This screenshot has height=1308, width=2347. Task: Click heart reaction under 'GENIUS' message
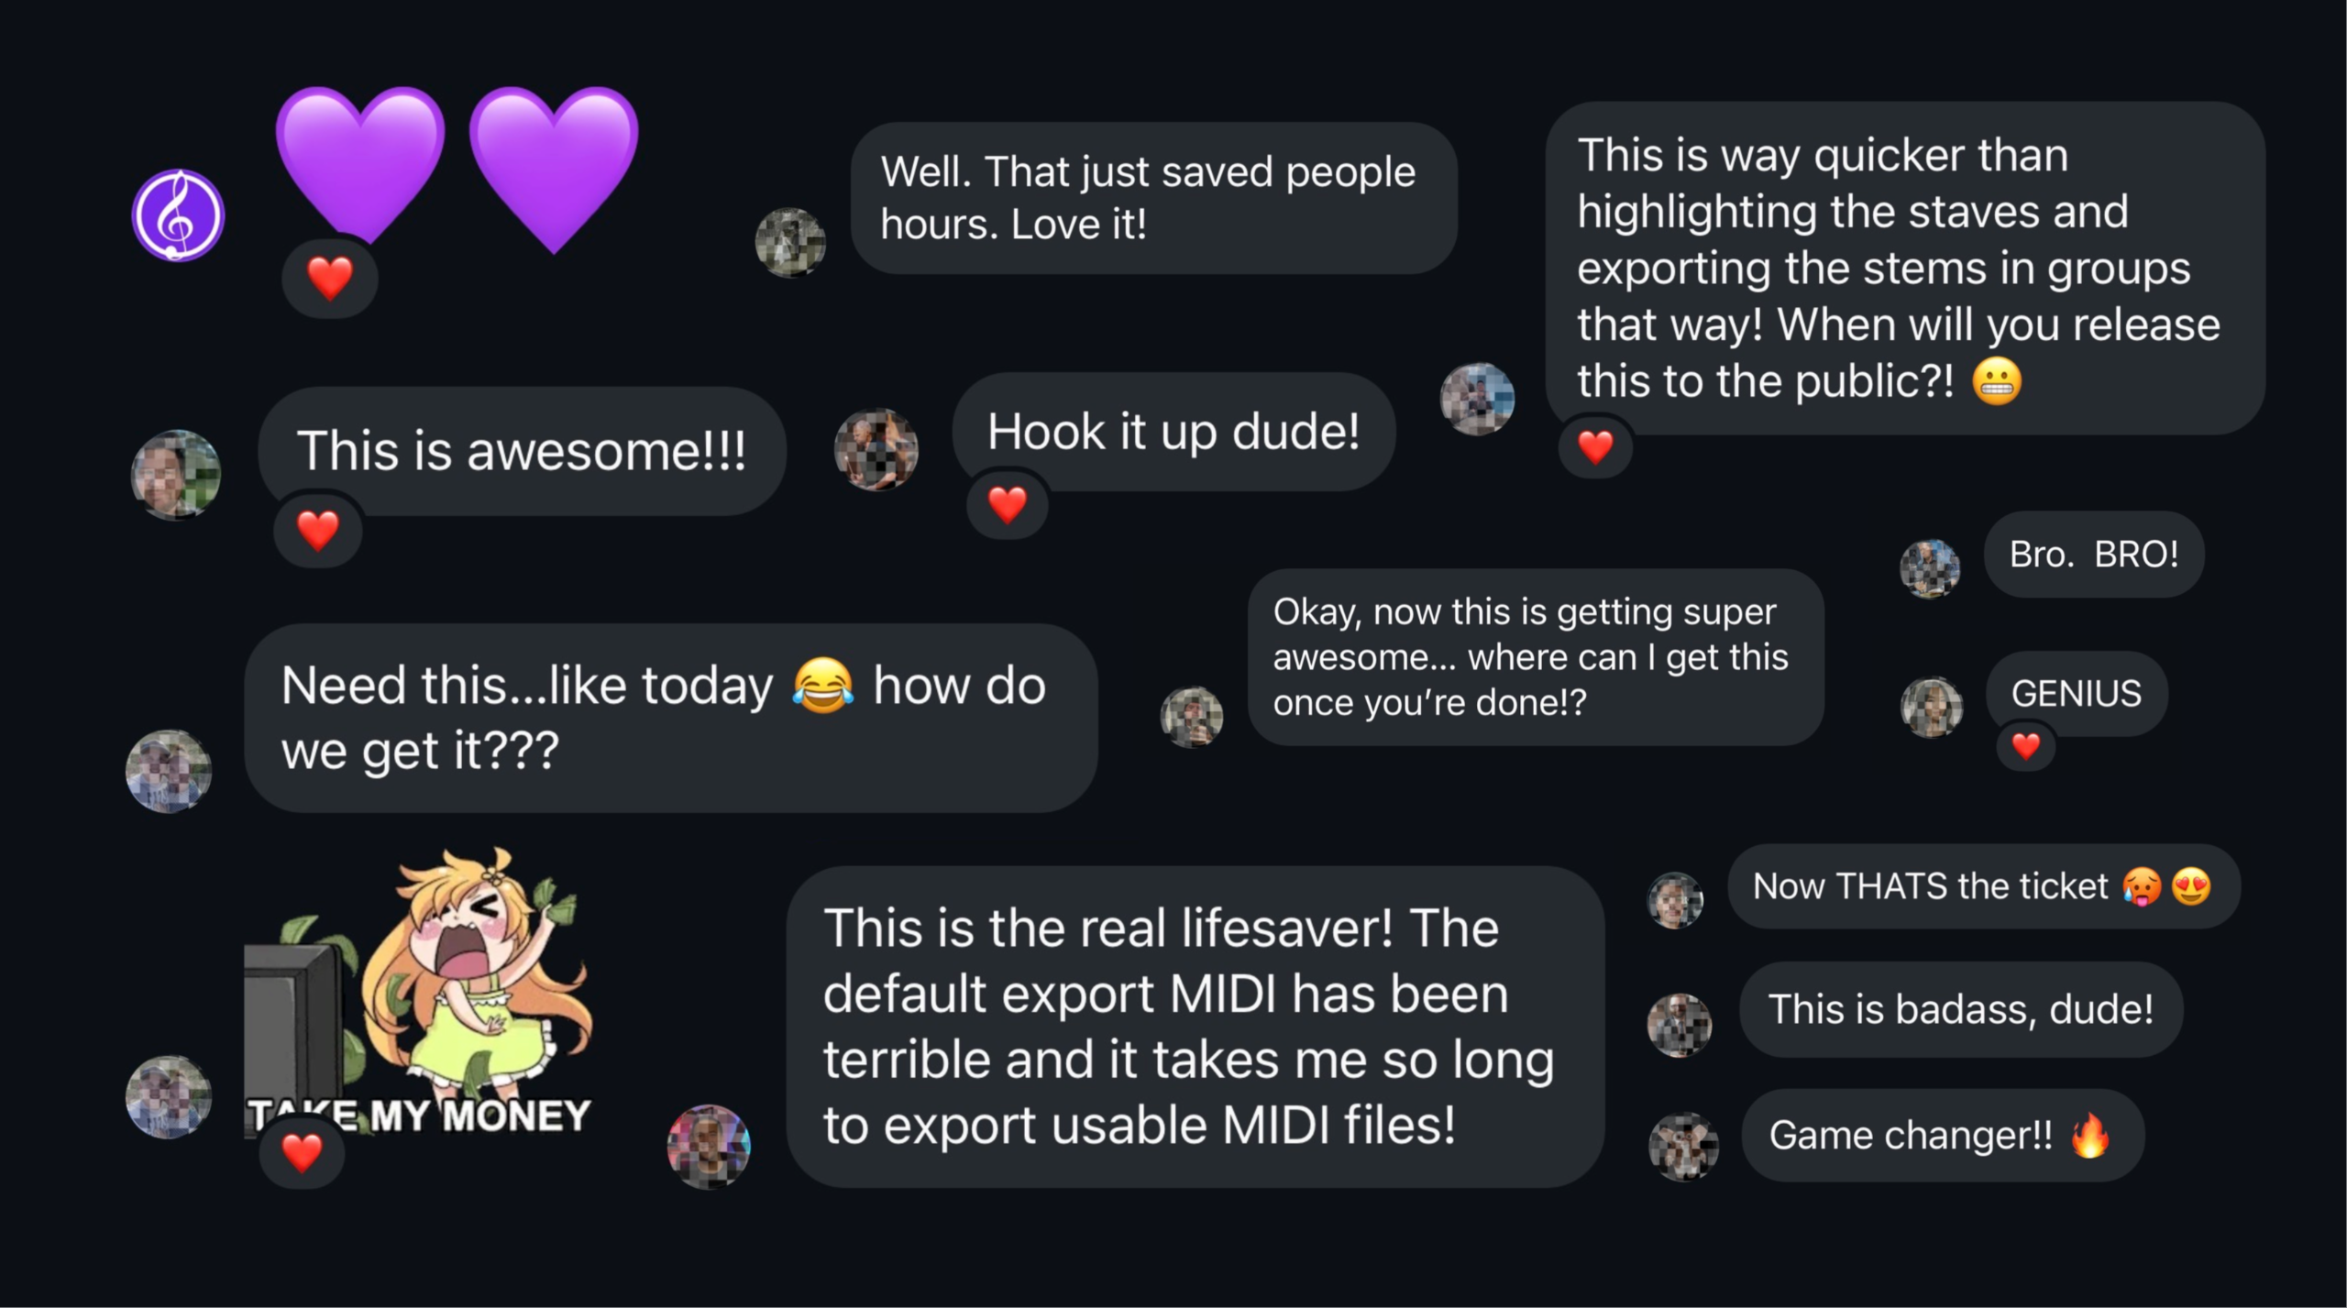click(x=2025, y=746)
